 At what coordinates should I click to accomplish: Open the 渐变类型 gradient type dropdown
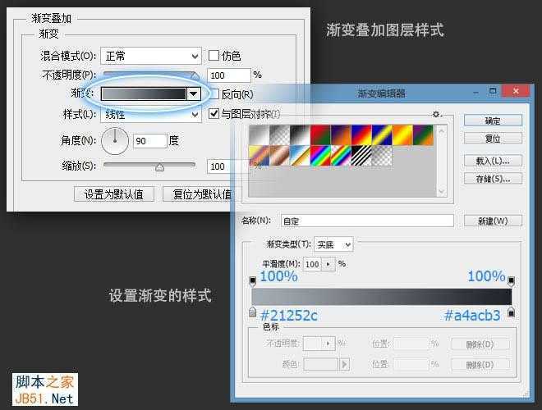click(x=334, y=244)
